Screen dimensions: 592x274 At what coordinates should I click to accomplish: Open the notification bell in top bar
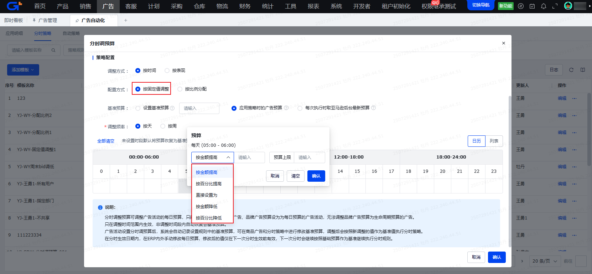point(543,6)
